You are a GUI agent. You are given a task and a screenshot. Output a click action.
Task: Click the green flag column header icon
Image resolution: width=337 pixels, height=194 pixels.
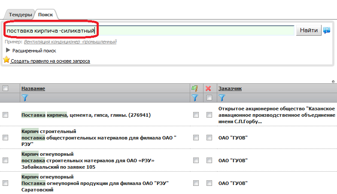click(x=194, y=88)
